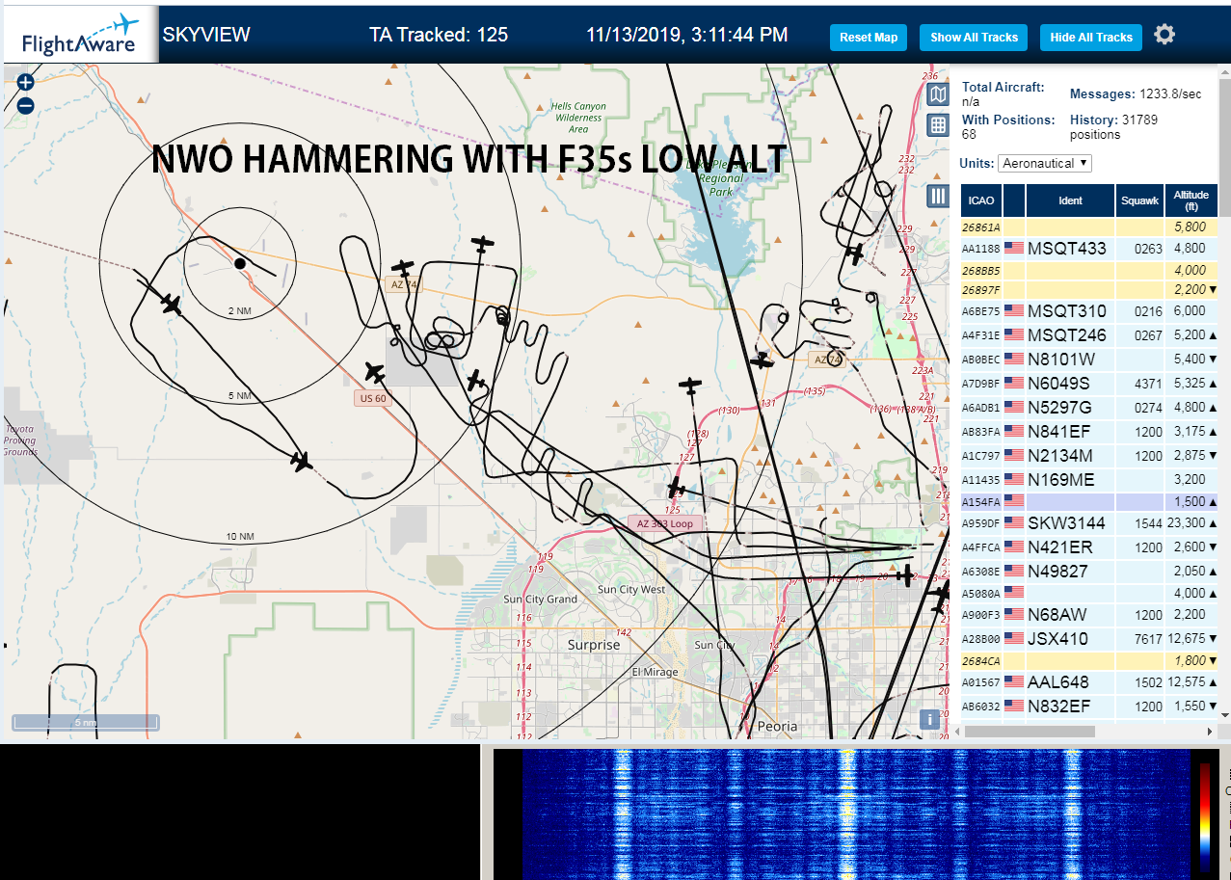The width and height of the screenshot is (1231, 880).
Task: Sort the table by the Squawk column
Action: tap(1139, 200)
